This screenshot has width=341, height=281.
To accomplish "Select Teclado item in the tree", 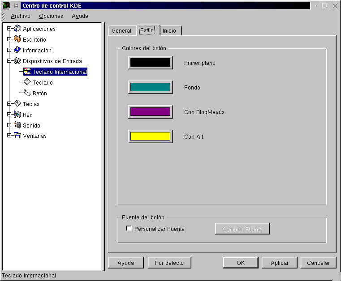I will [43, 82].
